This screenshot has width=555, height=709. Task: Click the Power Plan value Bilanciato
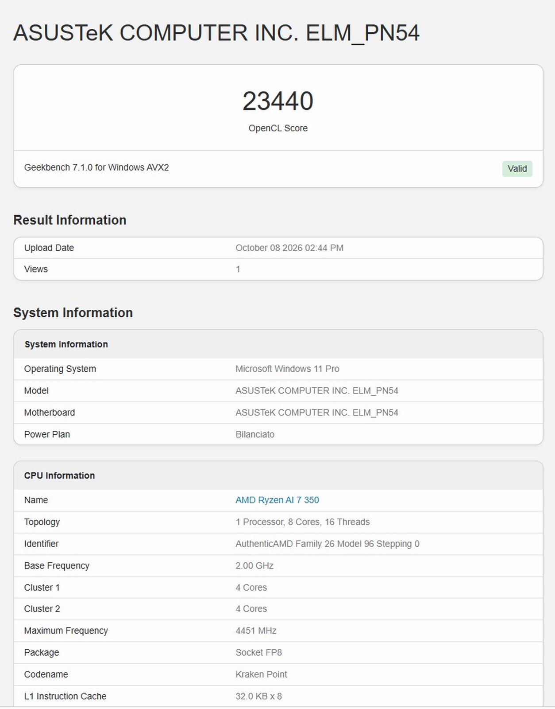coord(255,434)
